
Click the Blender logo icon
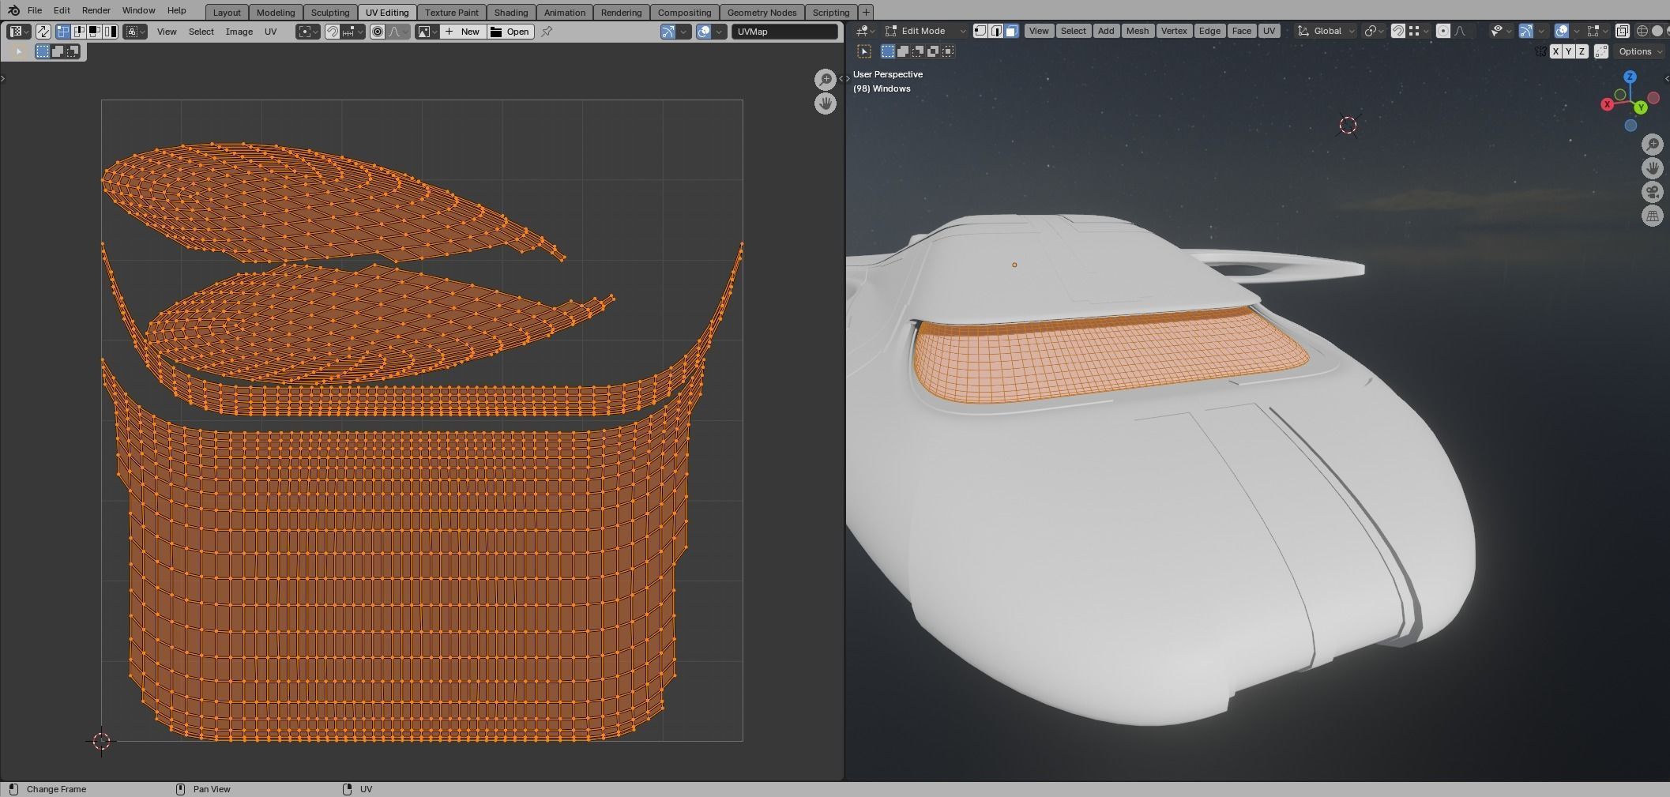point(13,10)
